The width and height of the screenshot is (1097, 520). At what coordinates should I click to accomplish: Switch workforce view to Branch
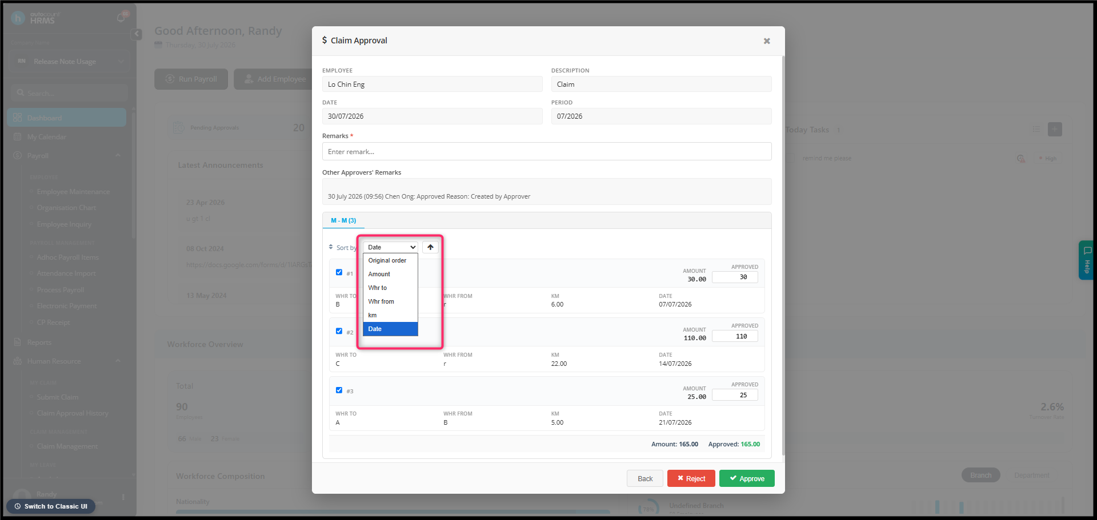pos(980,475)
